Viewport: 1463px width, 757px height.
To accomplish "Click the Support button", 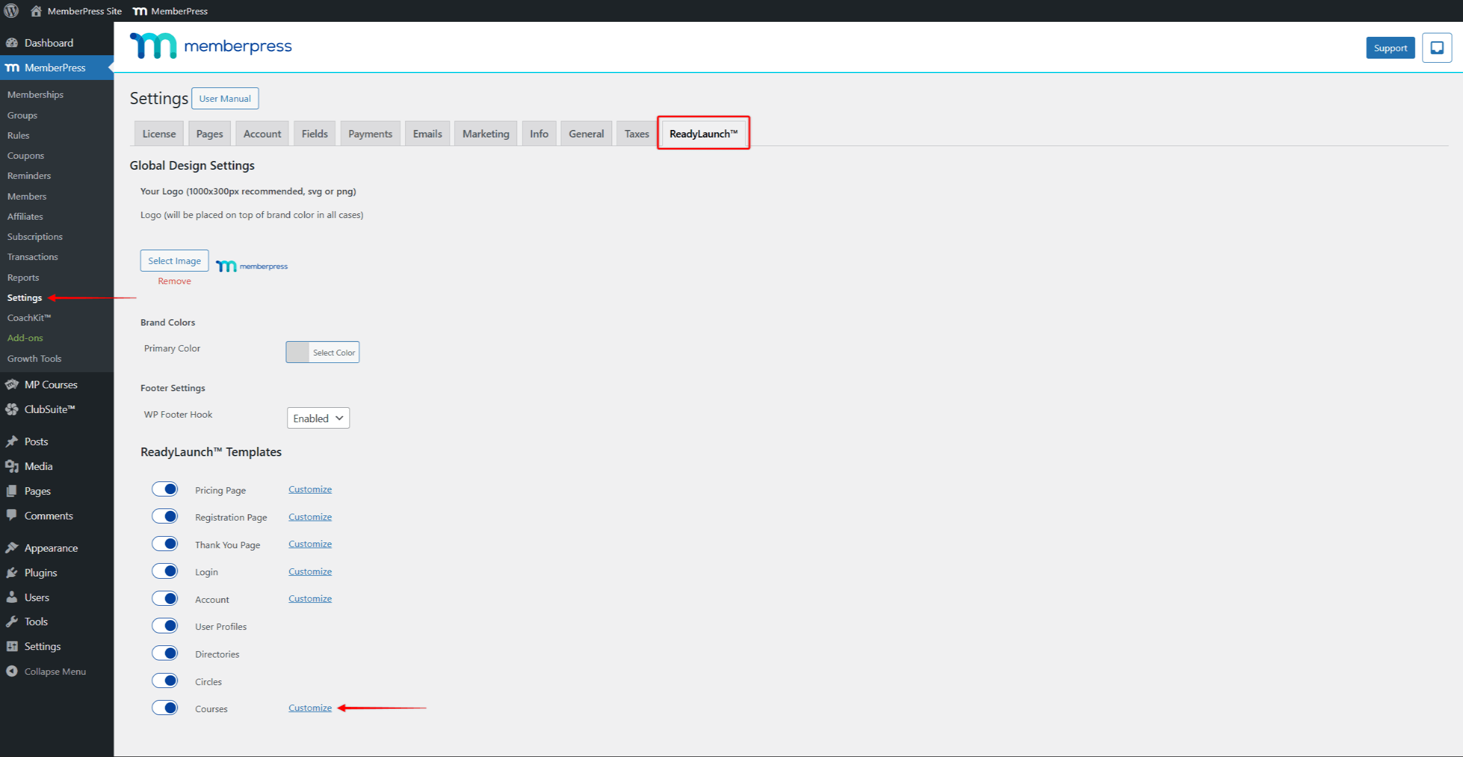I will point(1390,48).
